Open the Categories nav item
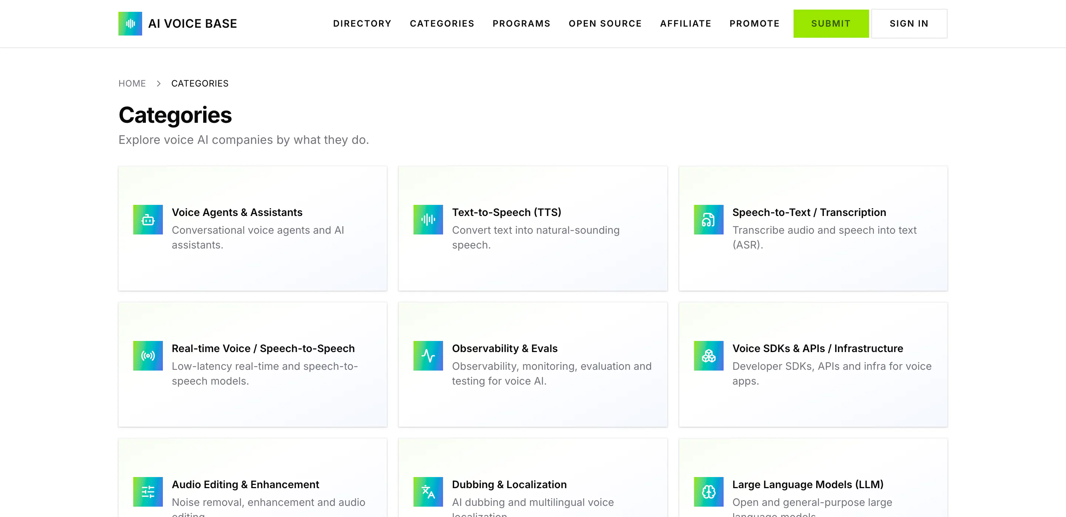The image size is (1066, 517). [x=442, y=24]
